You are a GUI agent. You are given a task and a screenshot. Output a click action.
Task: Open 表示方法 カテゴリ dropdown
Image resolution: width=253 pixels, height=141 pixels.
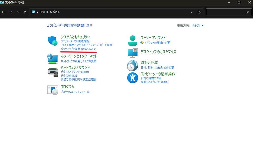(x=198, y=26)
